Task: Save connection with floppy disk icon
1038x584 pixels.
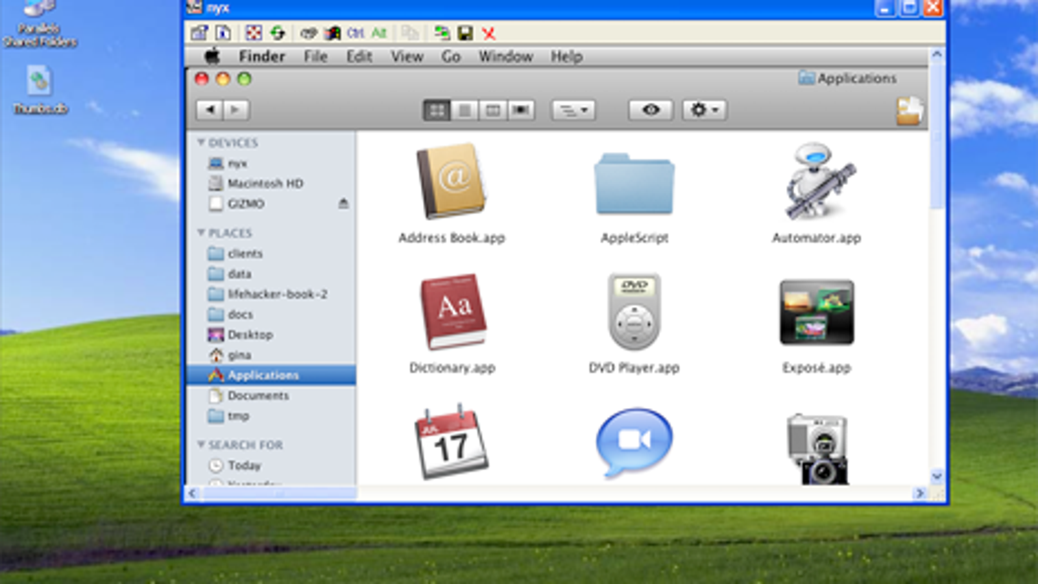Action: pos(465,32)
